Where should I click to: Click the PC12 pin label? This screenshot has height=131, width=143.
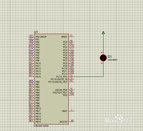click(x=65, y=74)
